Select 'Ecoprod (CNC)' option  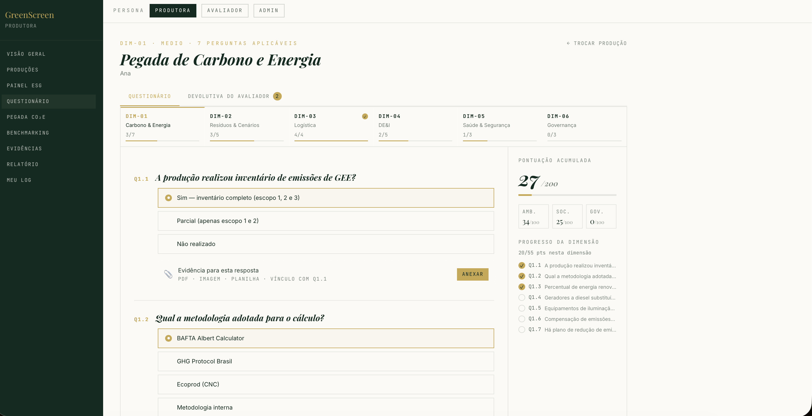pyautogui.click(x=326, y=384)
